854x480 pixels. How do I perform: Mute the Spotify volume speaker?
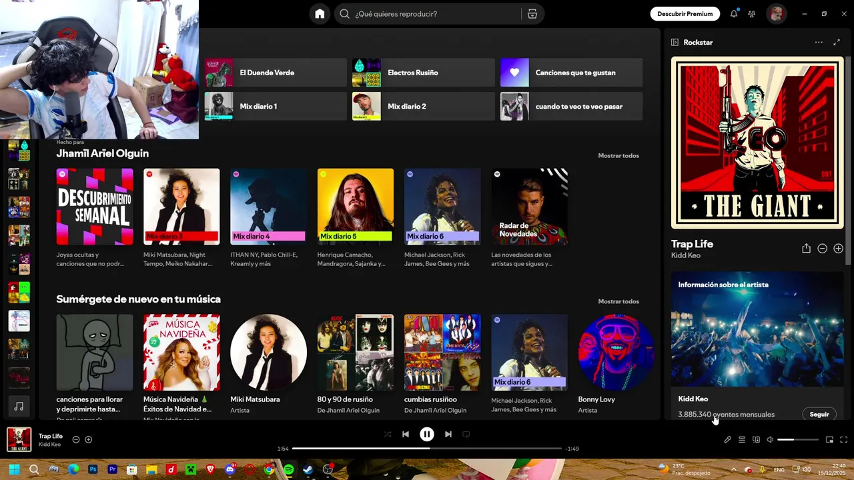(770, 439)
